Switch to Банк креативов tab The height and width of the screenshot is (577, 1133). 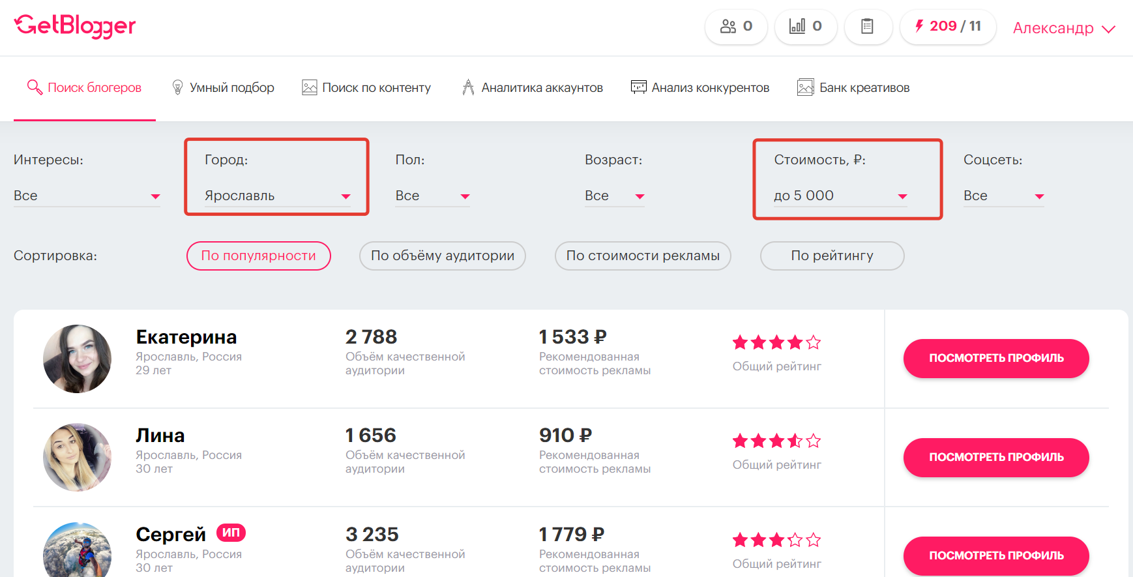pyautogui.click(x=853, y=88)
